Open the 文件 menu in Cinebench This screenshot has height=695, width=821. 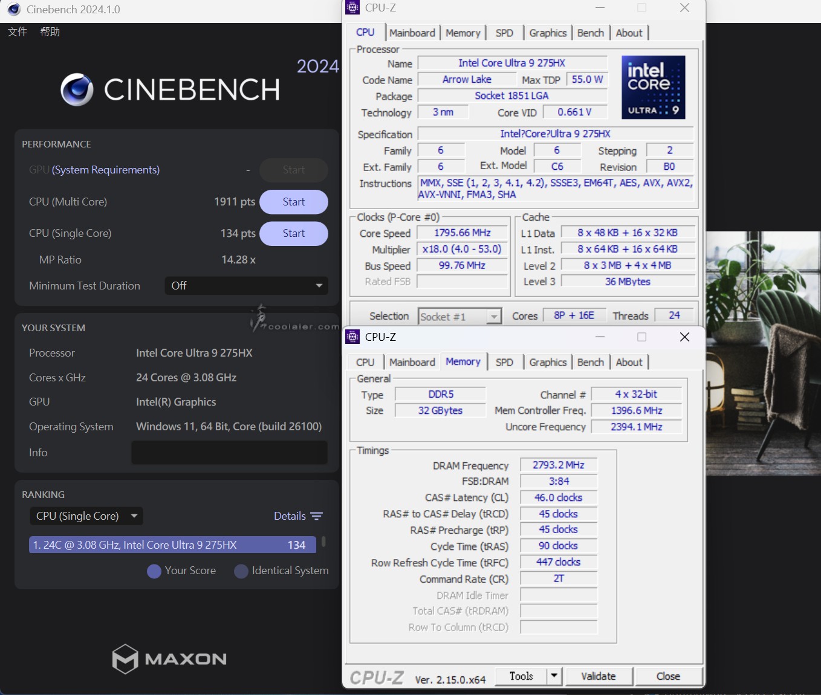(18, 31)
